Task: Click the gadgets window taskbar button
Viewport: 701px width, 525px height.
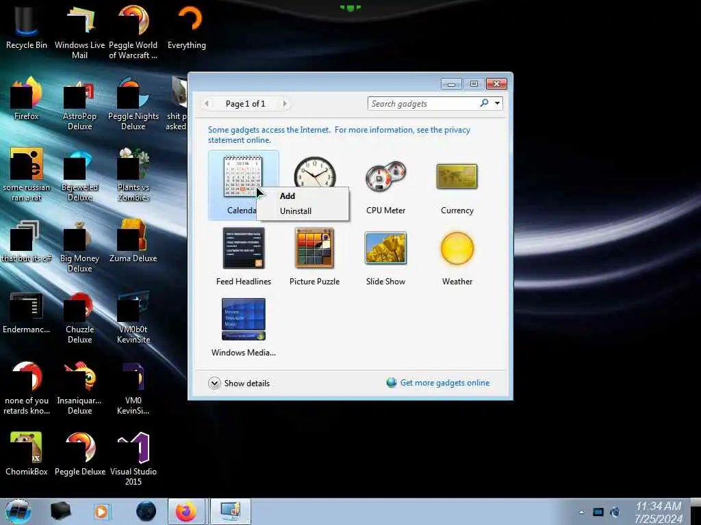Action: [231, 511]
